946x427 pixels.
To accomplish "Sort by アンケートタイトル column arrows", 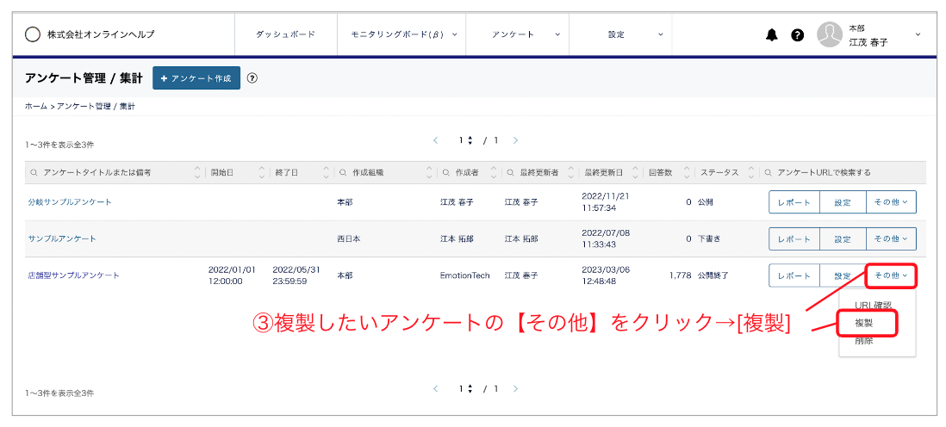I will (196, 172).
